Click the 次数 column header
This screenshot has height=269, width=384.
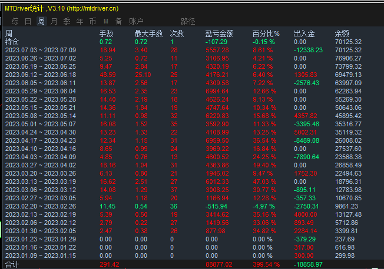[x=177, y=33]
